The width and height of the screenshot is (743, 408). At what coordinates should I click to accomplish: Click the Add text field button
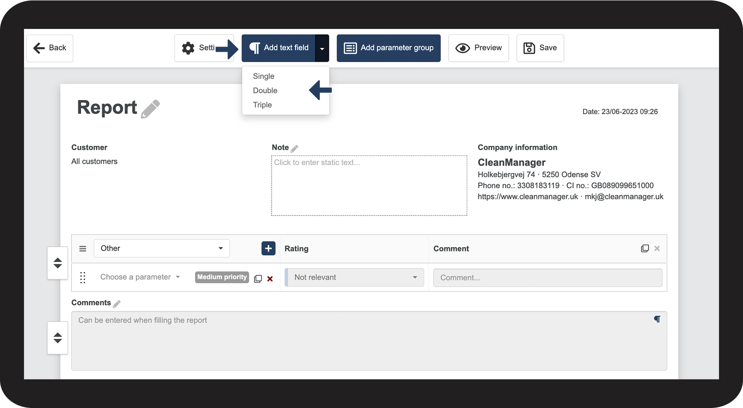tap(278, 48)
